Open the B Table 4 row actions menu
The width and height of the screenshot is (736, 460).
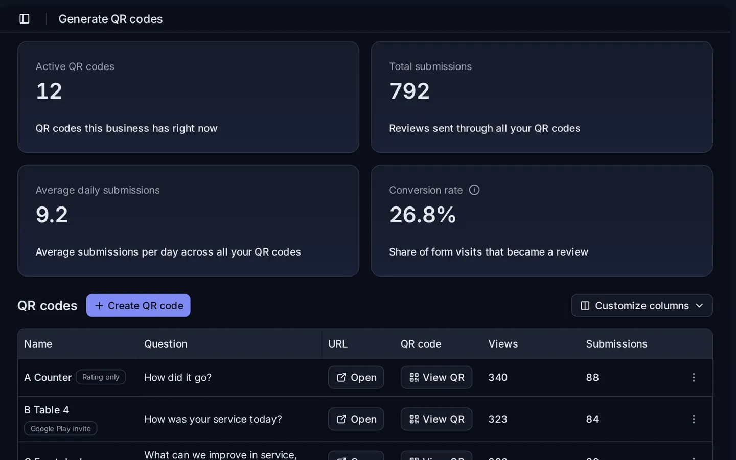pyautogui.click(x=694, y=419)
